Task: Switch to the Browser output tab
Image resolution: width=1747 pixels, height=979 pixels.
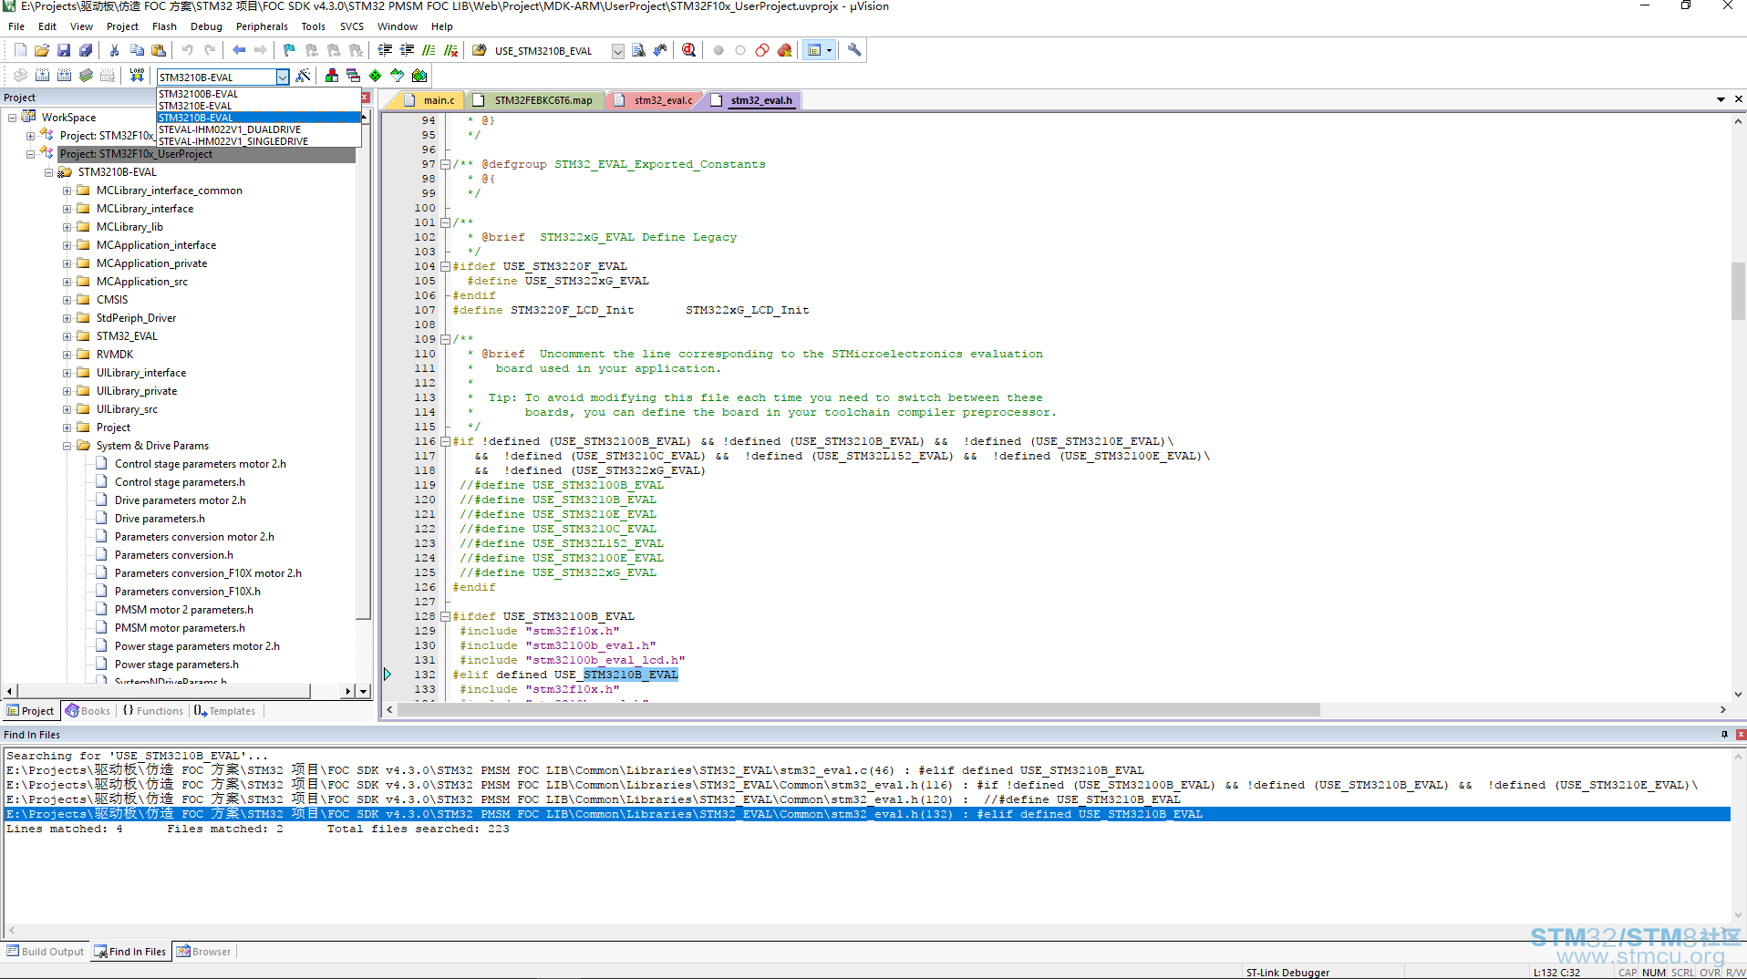Action: (204, 952)
